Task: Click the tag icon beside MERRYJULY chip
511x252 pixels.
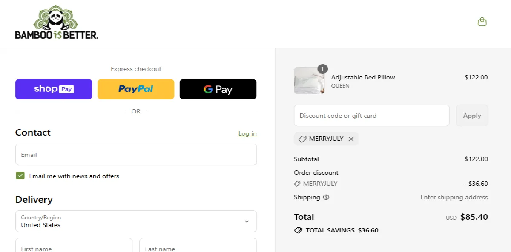Action: [302, 139]
